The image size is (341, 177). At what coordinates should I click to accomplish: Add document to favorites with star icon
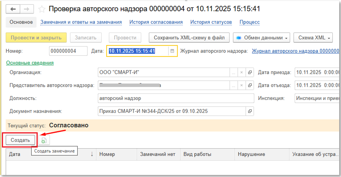coord(42,9)
